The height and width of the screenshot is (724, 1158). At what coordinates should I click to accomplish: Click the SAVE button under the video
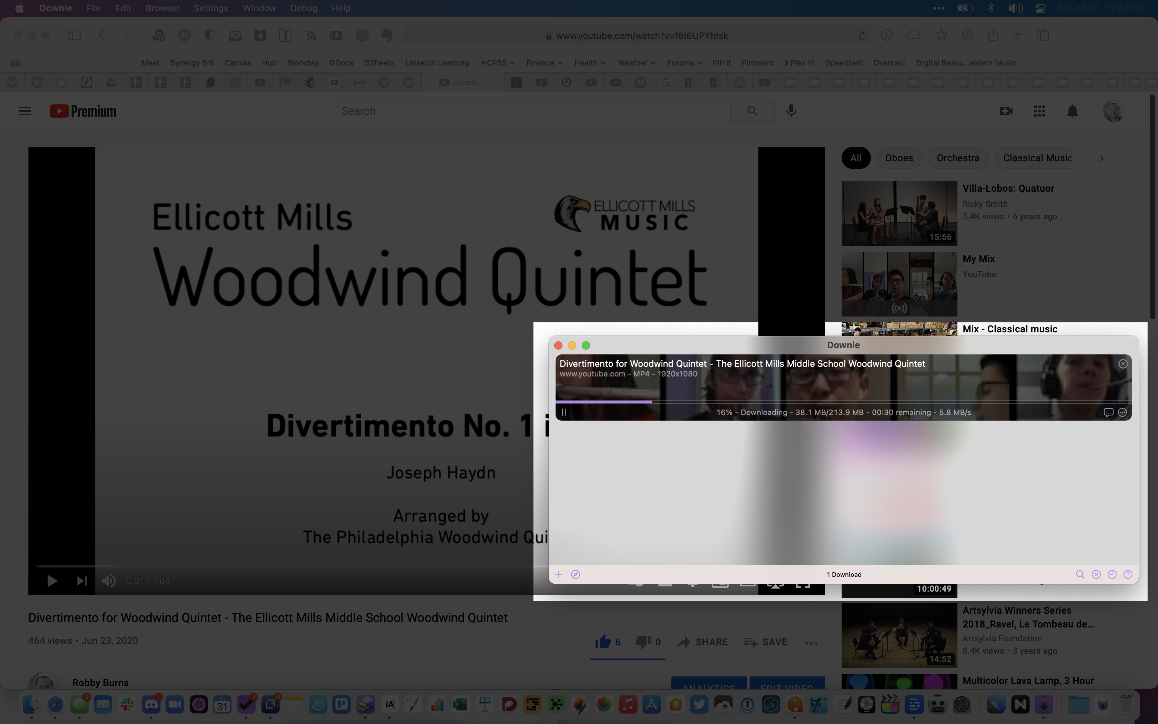[x=765, y=642]
